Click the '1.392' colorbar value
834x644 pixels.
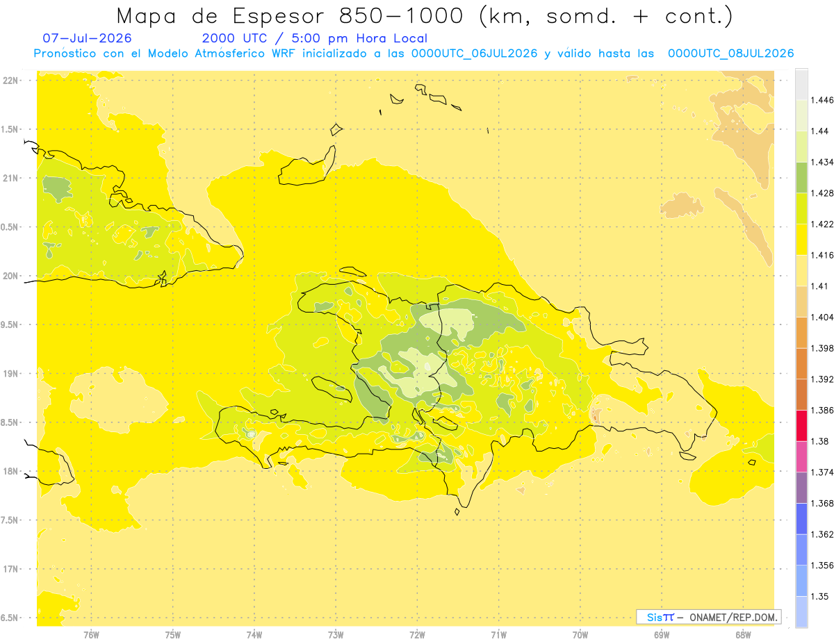(821, 379)
